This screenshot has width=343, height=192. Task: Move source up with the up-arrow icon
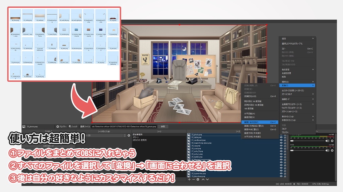click(202, 179)
